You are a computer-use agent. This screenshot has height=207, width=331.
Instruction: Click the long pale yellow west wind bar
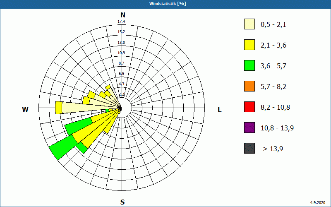coord(90,108)
